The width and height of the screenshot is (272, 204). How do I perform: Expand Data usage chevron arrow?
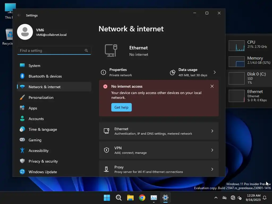point(215,72)
